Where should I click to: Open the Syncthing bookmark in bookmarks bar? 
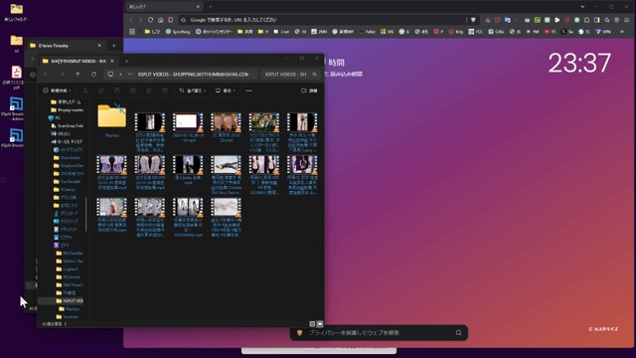coord(178,31)
